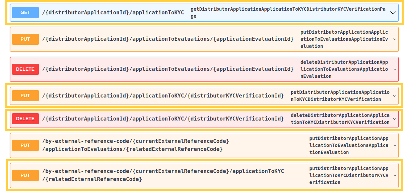Click operation ID putDistributorApplicationApplicationToEvaluationsApplicationEvaluation in the /{distributorApplicationId} row
The image size is (408, 192).
pyautogui.click(x=344, y=39)
